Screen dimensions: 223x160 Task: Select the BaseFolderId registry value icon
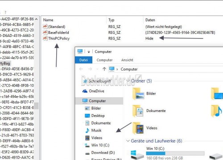(x=45, y=32)
